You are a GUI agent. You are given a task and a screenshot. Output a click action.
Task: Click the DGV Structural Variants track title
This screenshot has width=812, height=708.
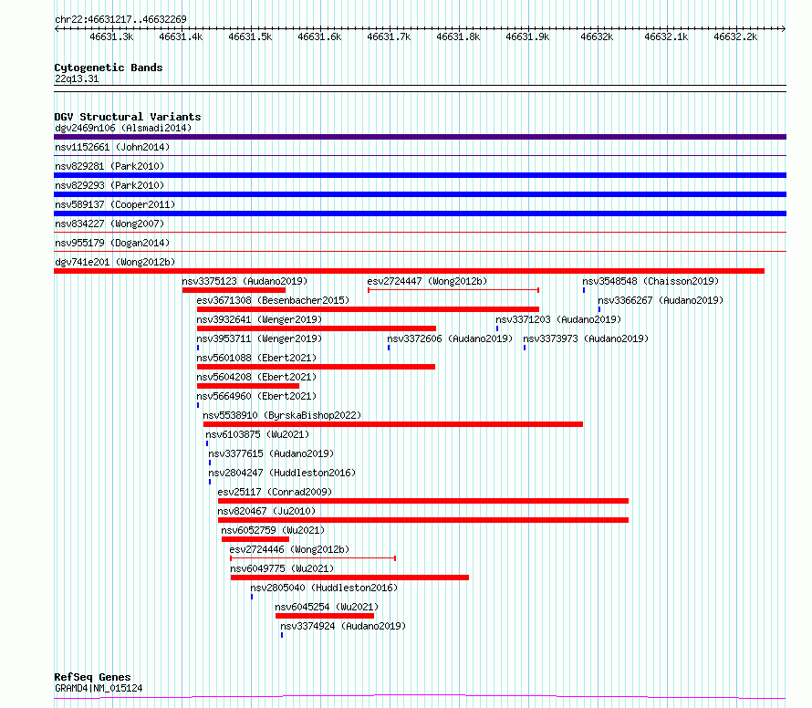click(128, 117)
